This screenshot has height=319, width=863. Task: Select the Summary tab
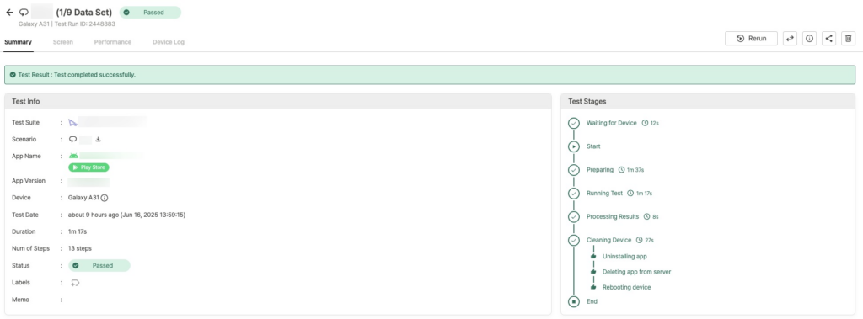19,42
